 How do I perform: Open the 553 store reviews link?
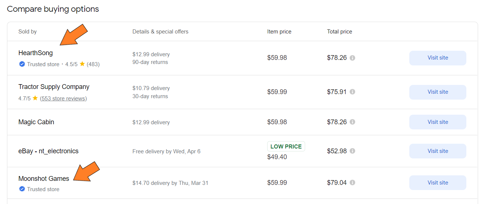[x=63, y=99]
